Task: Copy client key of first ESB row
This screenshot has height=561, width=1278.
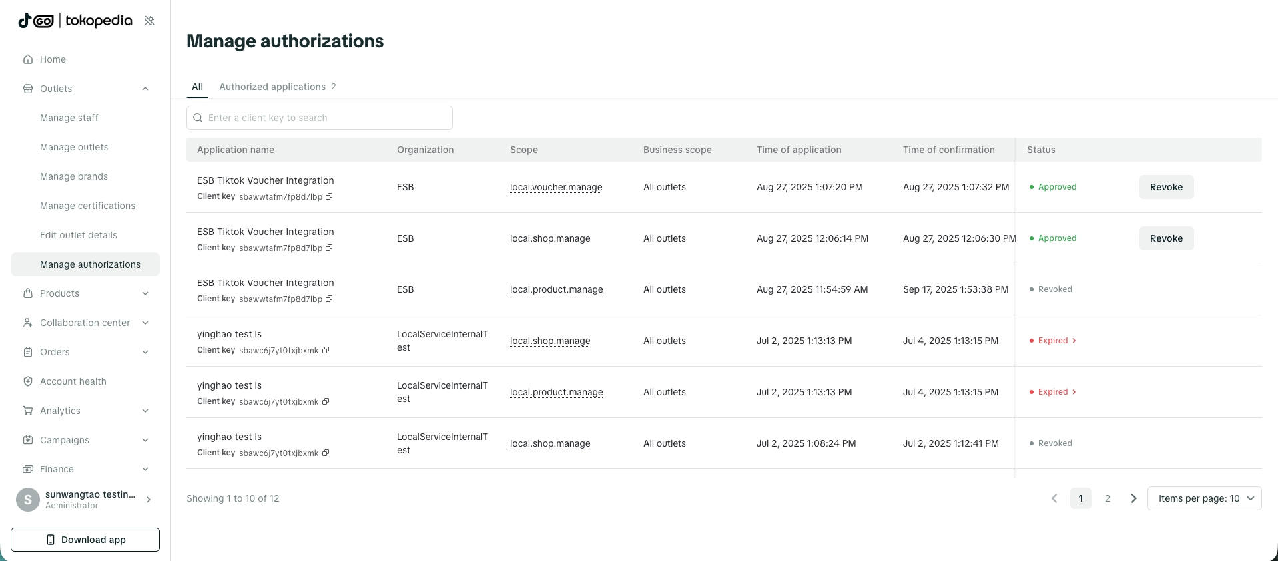Action: pyautogui.click(x=329, y=196)
